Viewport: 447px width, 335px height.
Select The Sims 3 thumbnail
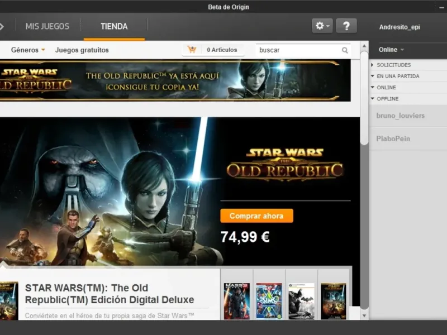pos(269,301)
